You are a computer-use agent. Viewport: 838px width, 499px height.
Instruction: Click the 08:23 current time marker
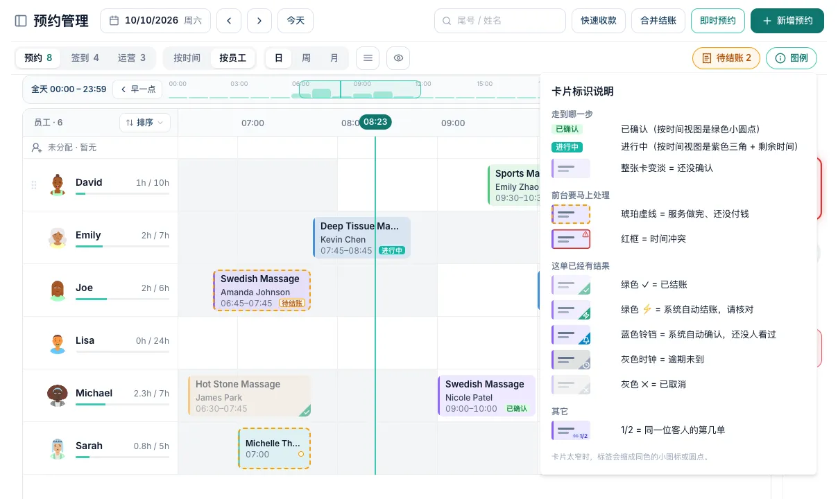375,122
